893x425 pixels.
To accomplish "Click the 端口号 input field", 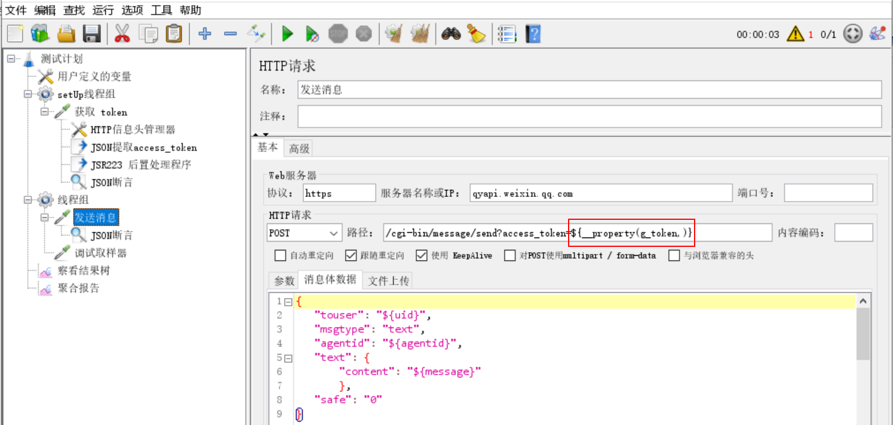I will [x=829, y=193].
